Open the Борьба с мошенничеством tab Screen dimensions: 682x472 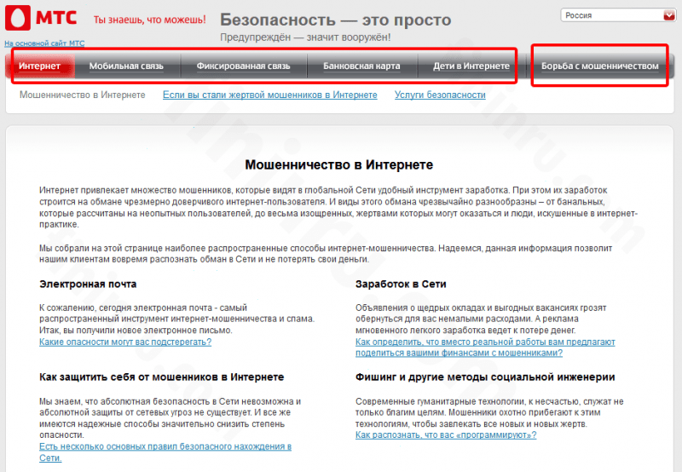pos(600,66)
